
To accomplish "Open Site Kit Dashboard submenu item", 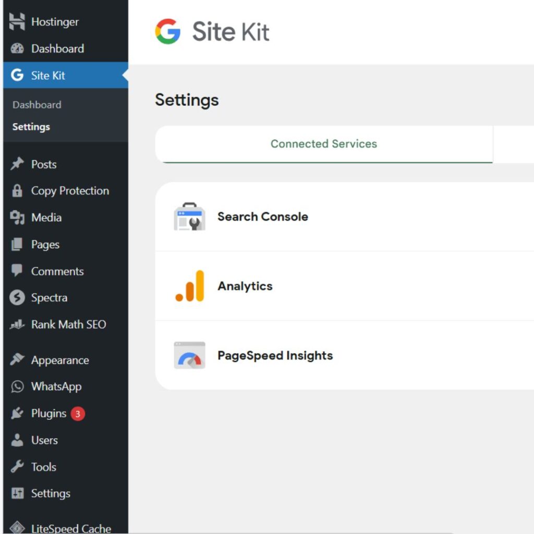I will (66, 104).
